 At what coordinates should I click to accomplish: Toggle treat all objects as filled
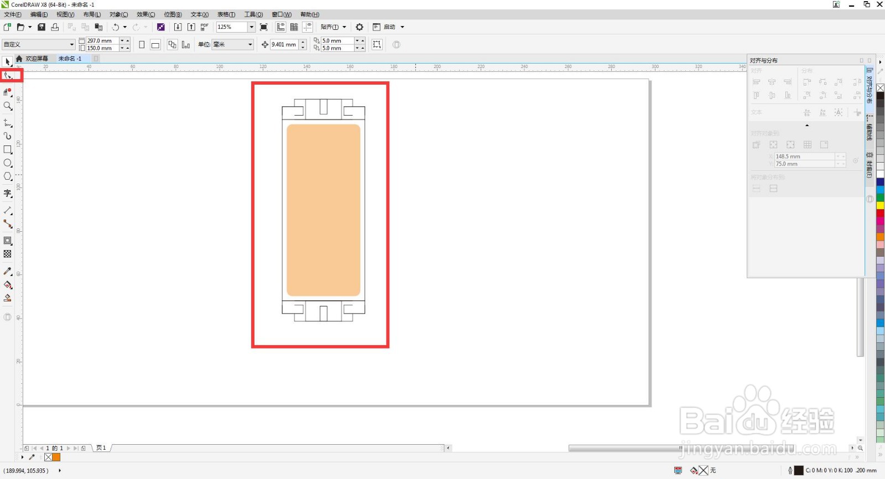point(377,45)
